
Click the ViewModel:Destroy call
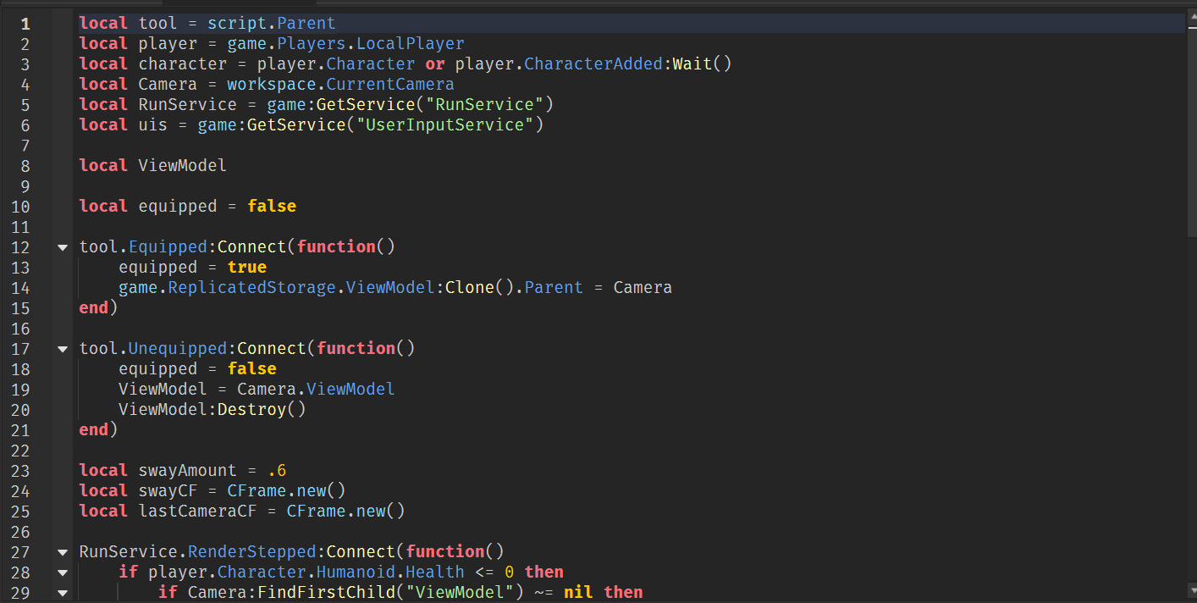click(212, 409)
